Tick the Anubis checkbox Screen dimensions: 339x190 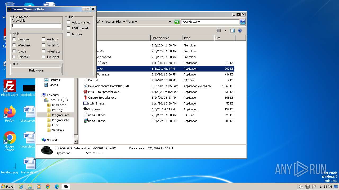pos(14,51)
